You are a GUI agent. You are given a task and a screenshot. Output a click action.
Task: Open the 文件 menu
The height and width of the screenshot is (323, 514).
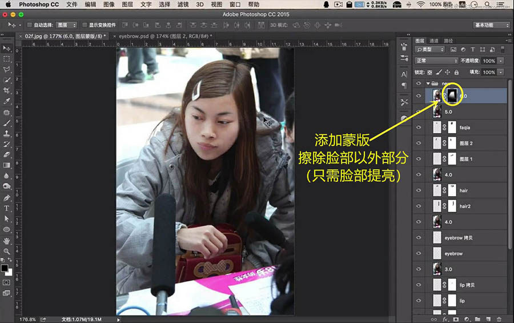point(72,5)
